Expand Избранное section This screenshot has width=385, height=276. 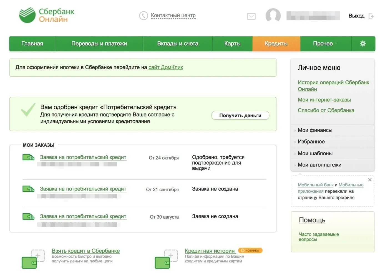tap(333, 142)
